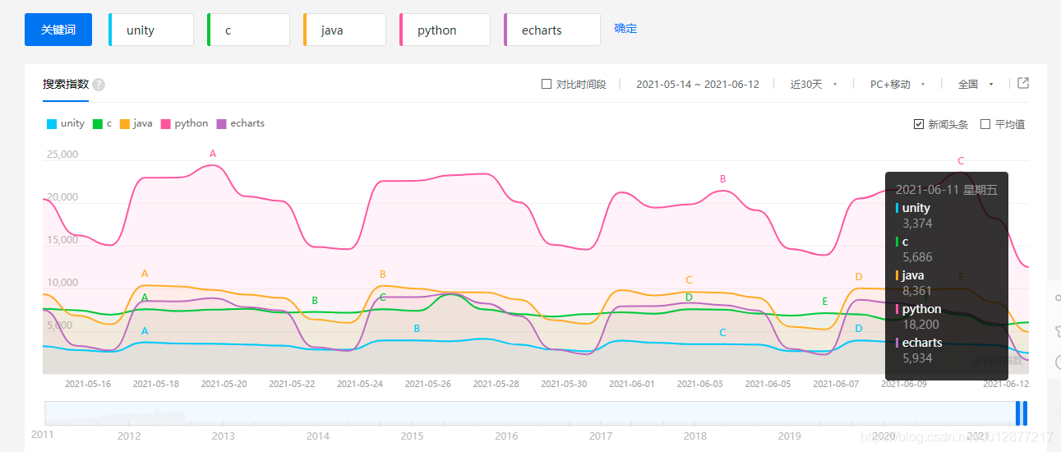Click the help question mark beside 搜索指数
1061x452 pixels.
click(99, 85)
